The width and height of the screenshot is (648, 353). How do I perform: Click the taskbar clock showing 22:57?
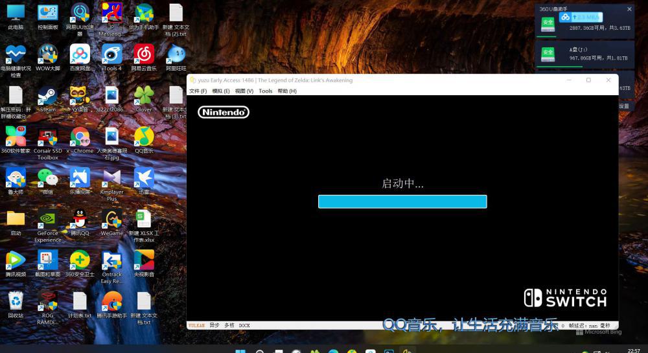click(x=634, y=350)
